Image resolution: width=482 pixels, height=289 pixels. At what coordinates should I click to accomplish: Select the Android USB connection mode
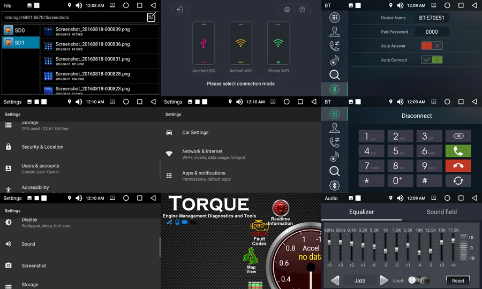[203, 43]
